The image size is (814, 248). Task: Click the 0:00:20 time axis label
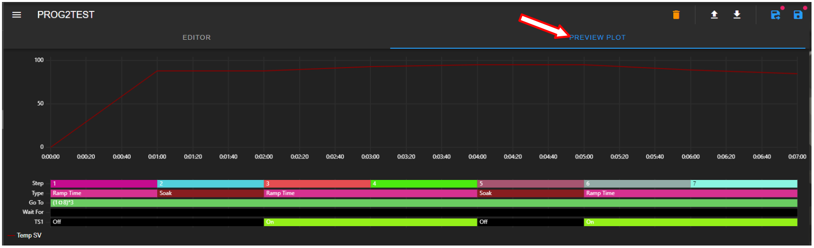[86, 157]
